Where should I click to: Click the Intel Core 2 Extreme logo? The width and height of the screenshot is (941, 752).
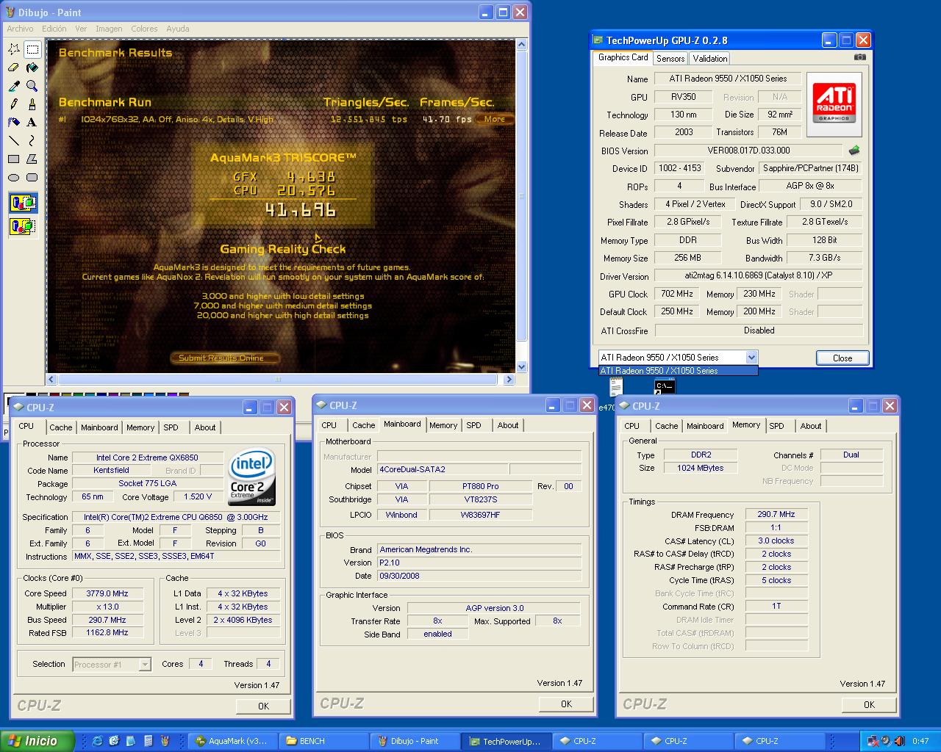pyautogui.click(x=252, y=477)
